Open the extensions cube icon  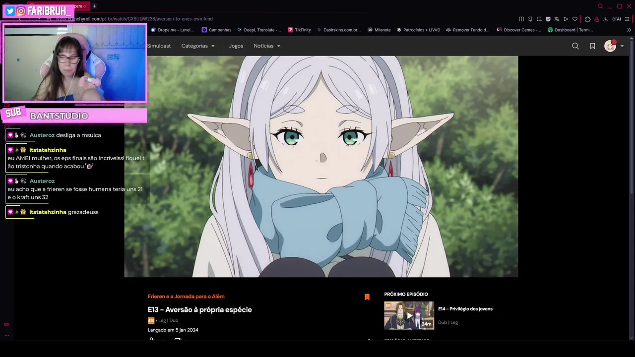coord(588,19)
